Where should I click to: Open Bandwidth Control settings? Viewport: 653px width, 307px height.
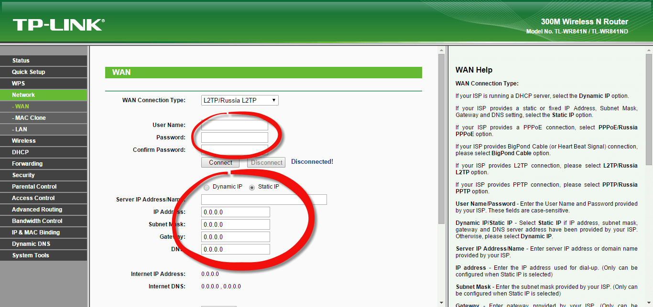point(44,221)
